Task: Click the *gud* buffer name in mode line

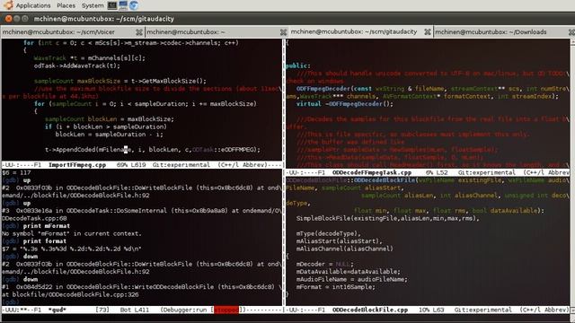Action: 57,310
